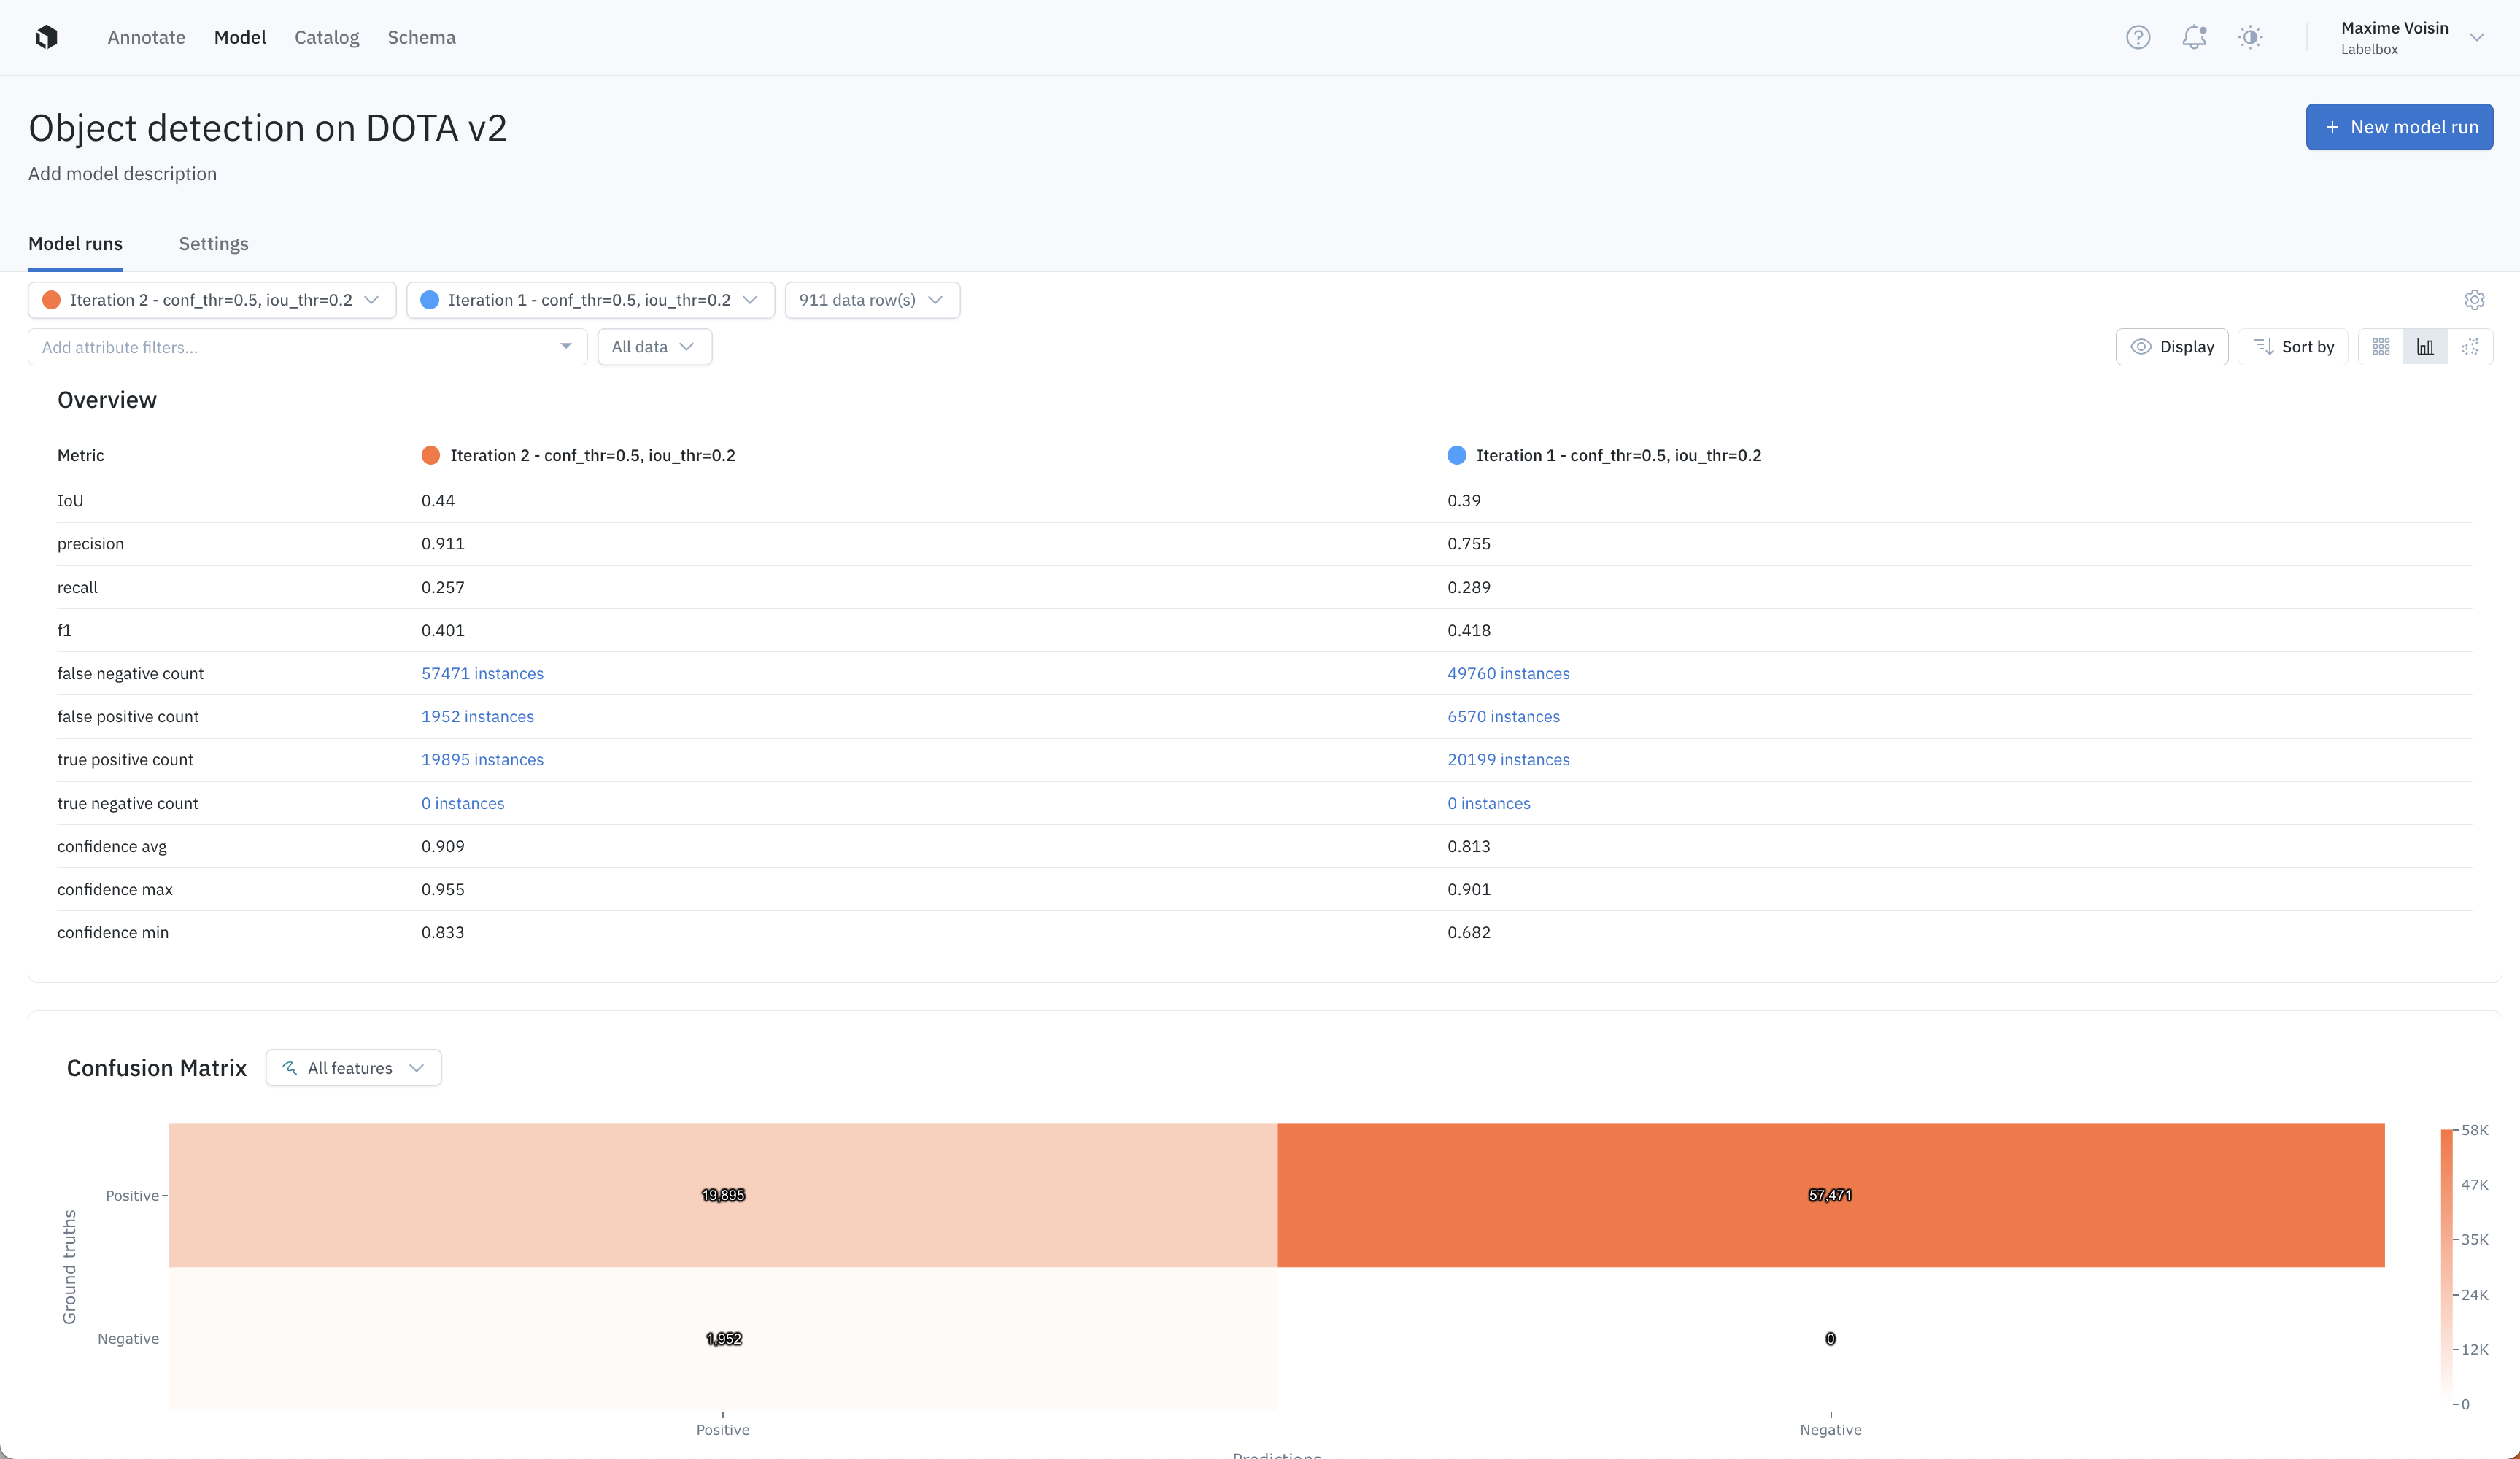The width and height of the screenshot is (2520, 1459).
Task: Open the help question mark icon
Action: 2138,37
